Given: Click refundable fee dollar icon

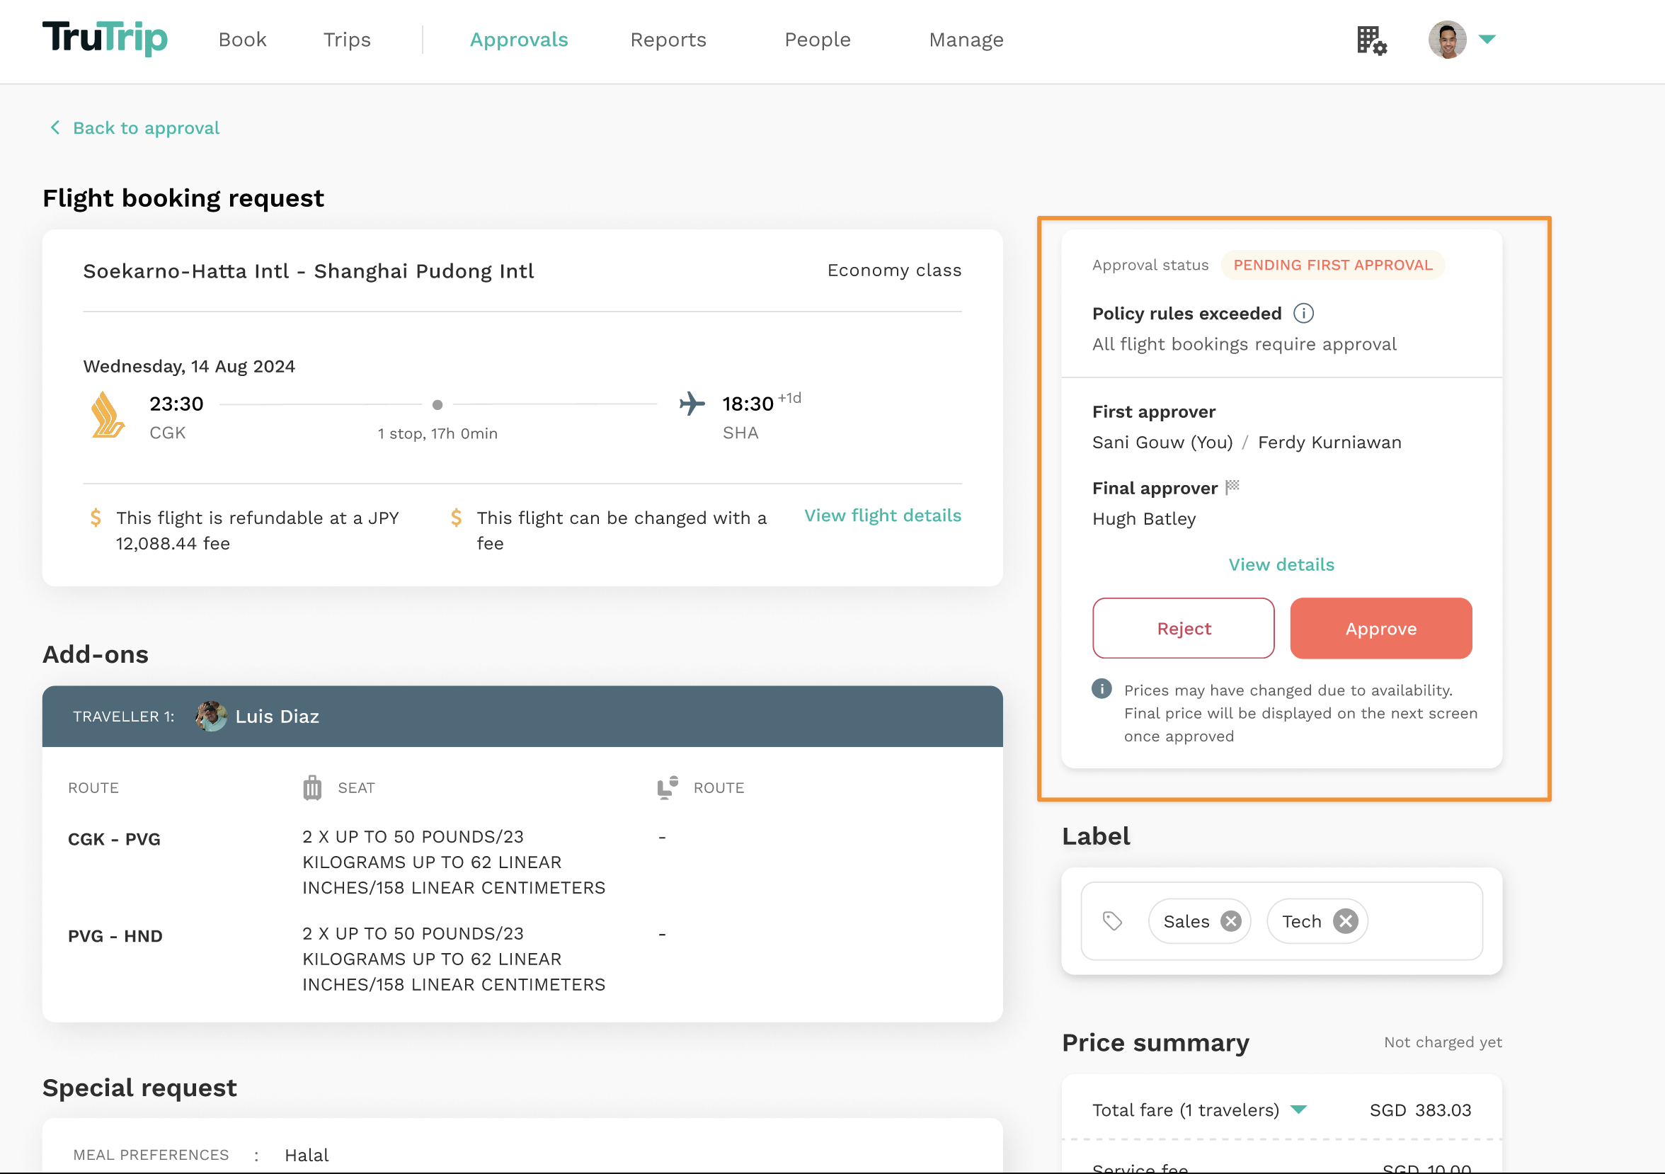Looking at the screenshot, I should click(x=96, y=518).
